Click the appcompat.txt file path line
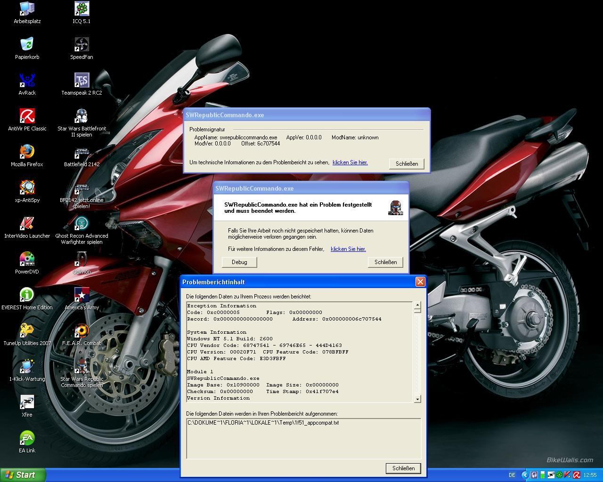This screenshot has width=603, height=482. [263, 423]
